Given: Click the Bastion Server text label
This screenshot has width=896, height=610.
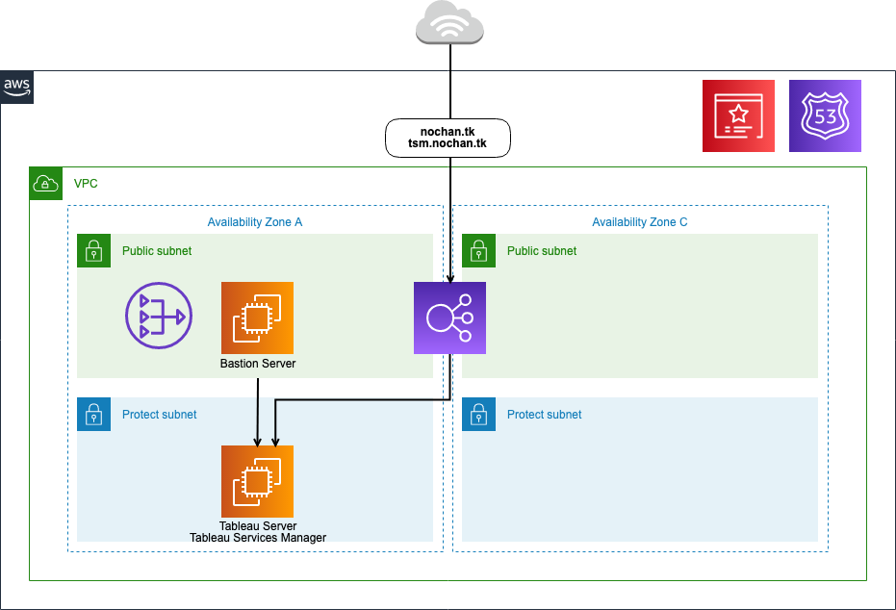Looking at the screenshot, I should pos(257,364).
